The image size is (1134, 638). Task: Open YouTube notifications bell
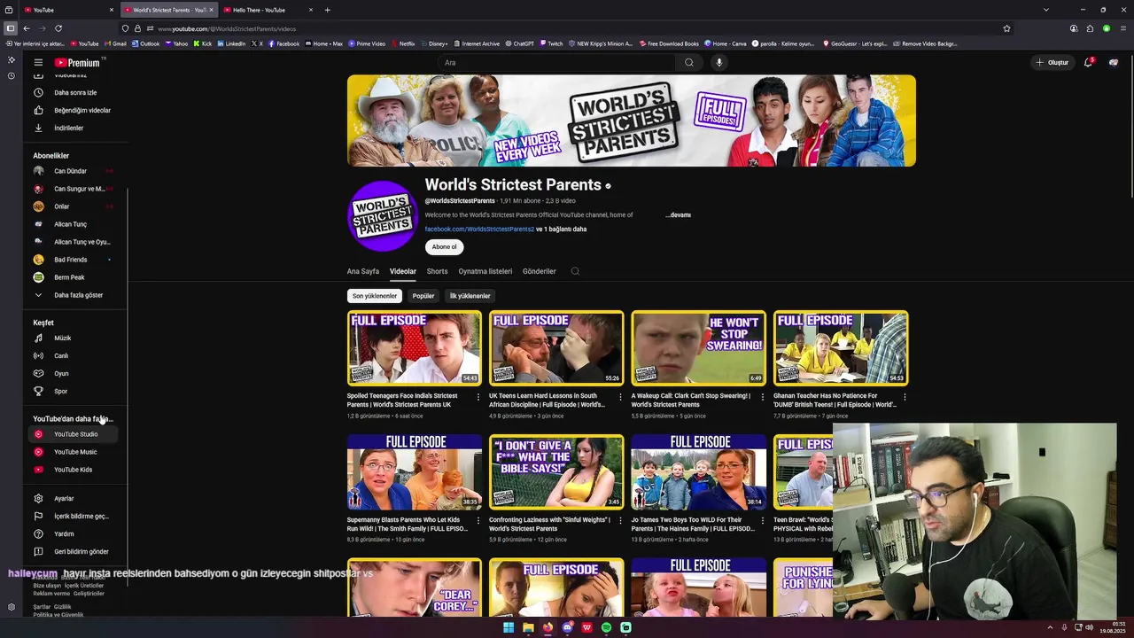click(x=1089, y=63)
